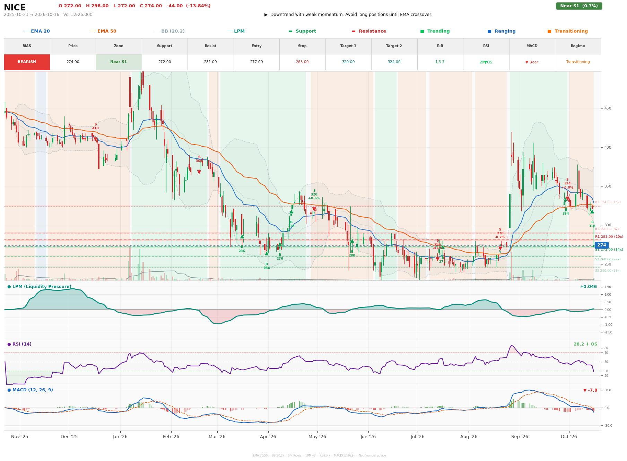Select the teal LPM legend entry
Viewport: 627px width, 461px height.
[x=236, y=31]
